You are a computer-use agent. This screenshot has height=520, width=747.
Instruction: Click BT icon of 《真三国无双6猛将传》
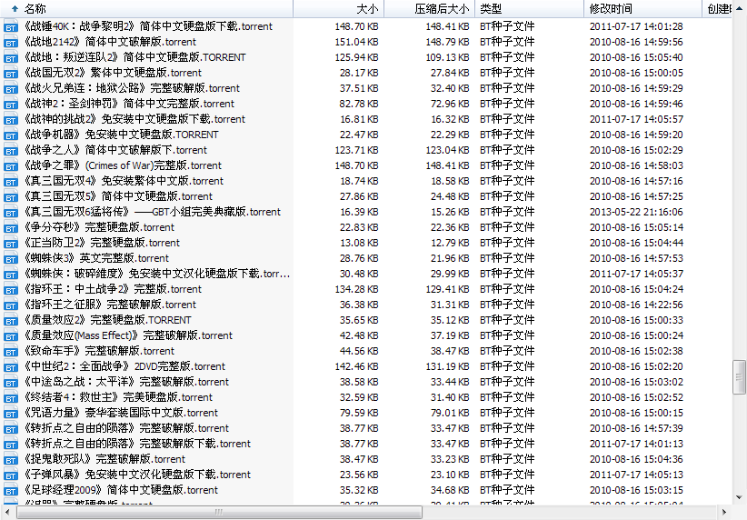[11, 212]
